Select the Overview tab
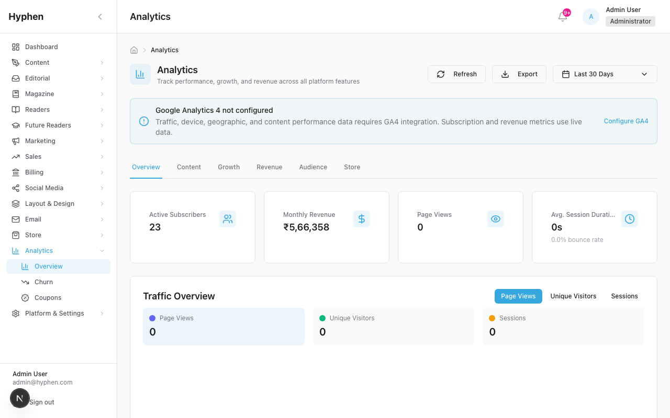 [146, 167]
